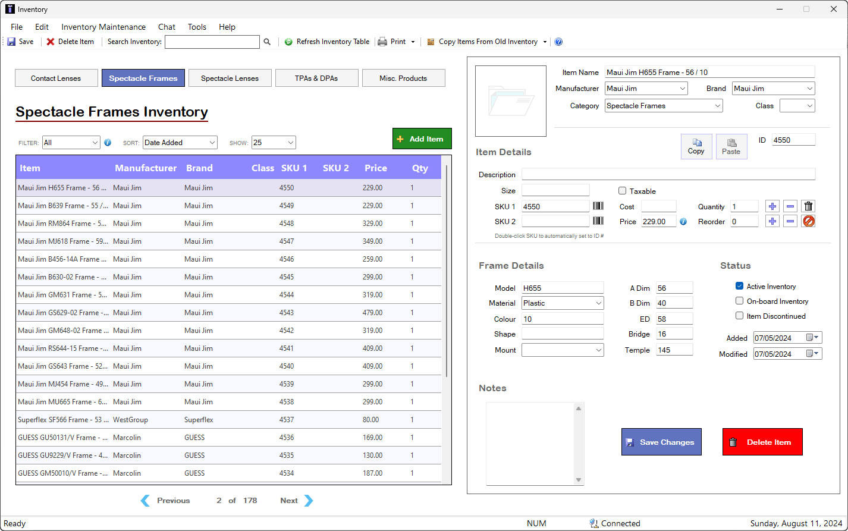Viewport: 848px width, 531px height.
Task: Click the item image folder placeholder
Action: tap(511, 101)
